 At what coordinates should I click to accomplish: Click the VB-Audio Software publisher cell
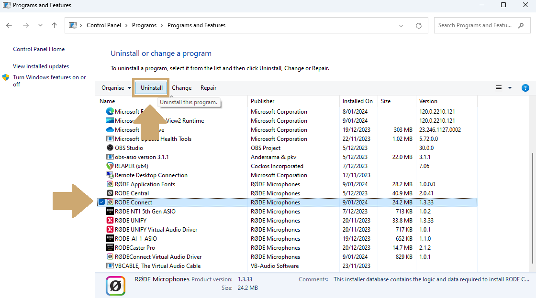pos(275,266)
